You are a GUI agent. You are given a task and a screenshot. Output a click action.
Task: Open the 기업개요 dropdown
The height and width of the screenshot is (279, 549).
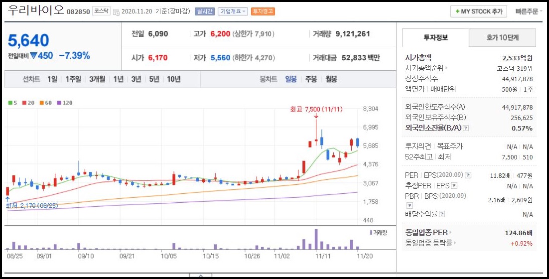tap(233, 11)
